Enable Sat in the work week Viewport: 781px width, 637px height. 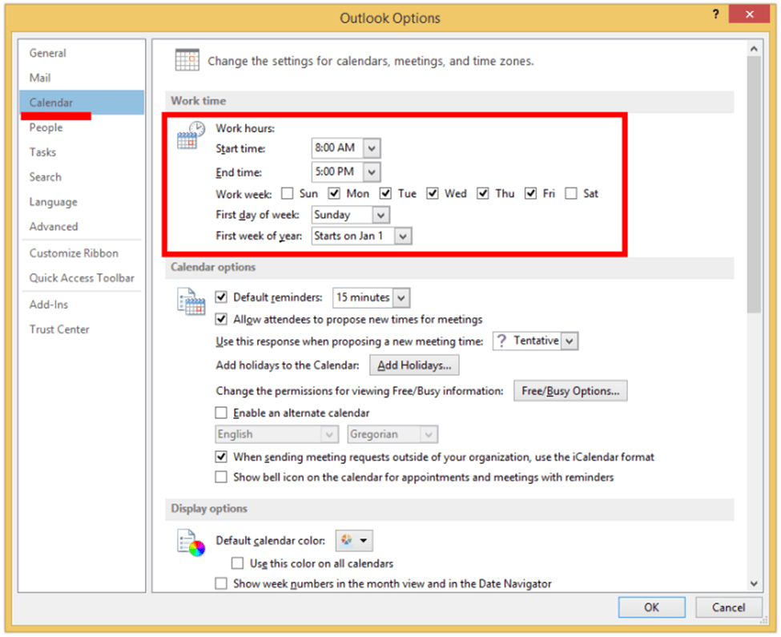click(570, 193)
